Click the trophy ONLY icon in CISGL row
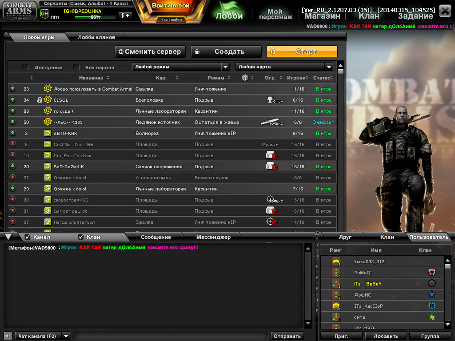 pos(274,100)
